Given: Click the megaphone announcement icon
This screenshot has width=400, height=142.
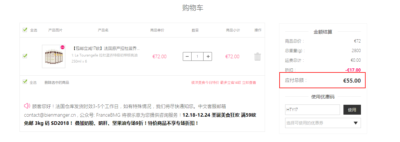Looking at the screenshot, I should click(27, 106).
